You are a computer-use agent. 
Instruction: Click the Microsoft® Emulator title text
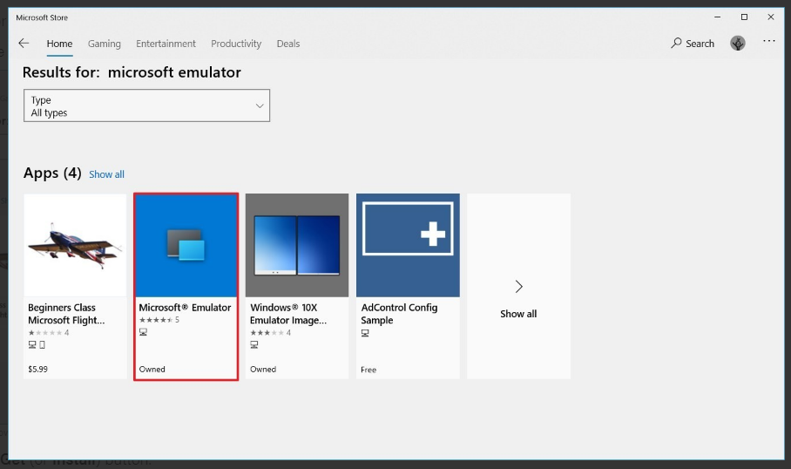[185, 308]
